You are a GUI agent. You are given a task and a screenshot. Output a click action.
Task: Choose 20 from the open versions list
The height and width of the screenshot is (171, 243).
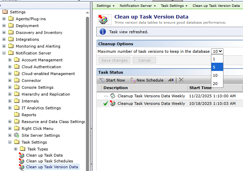pyautogui.click(x=217, y=84)
